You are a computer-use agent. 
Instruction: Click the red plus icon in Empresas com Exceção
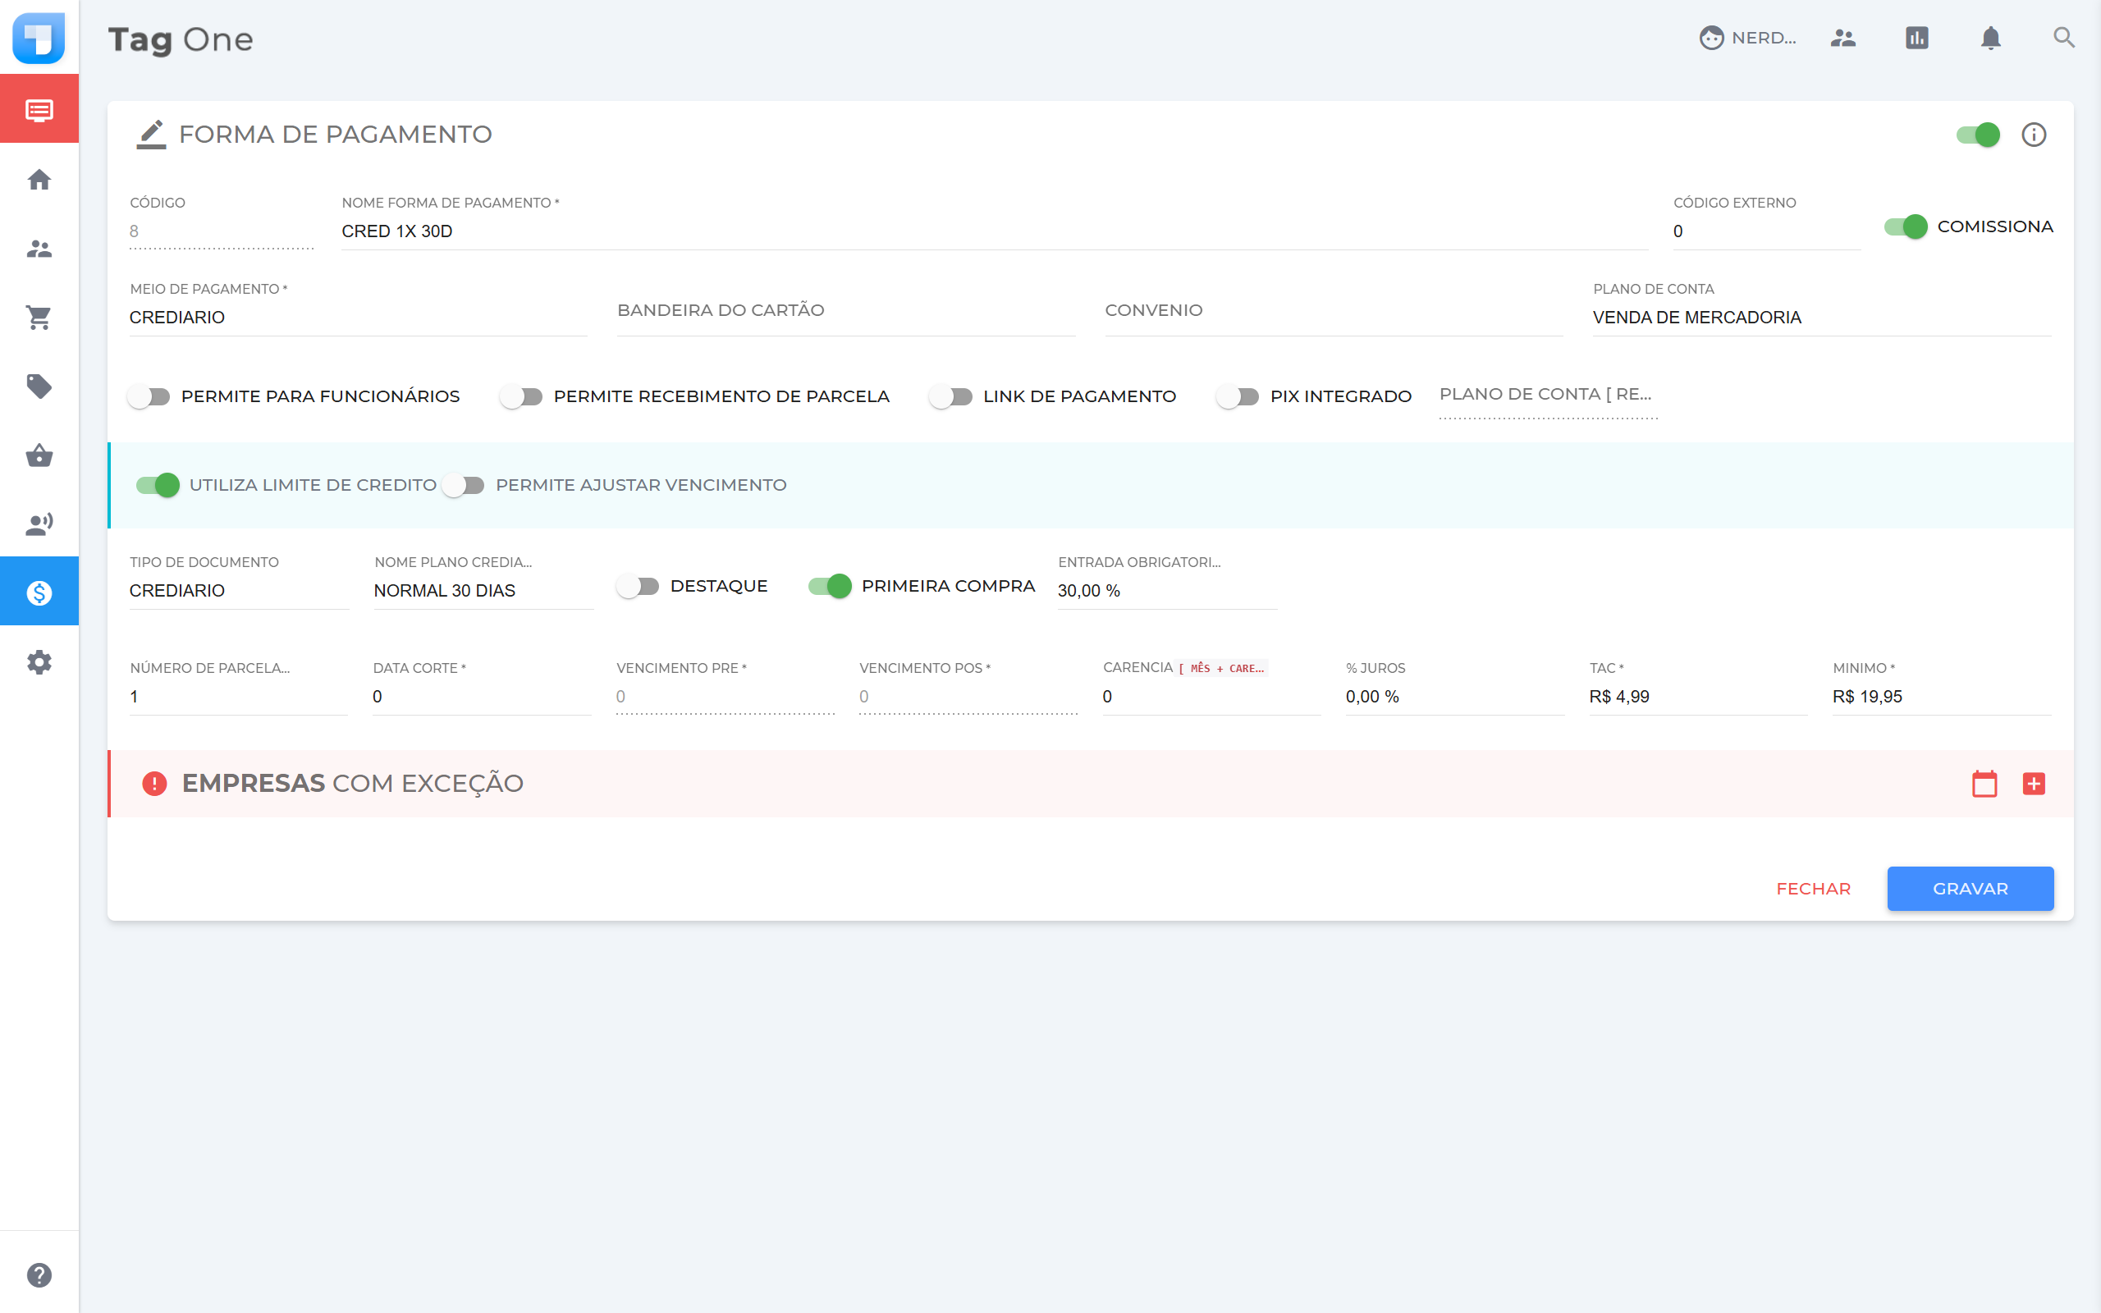(x=2033, y=783)
